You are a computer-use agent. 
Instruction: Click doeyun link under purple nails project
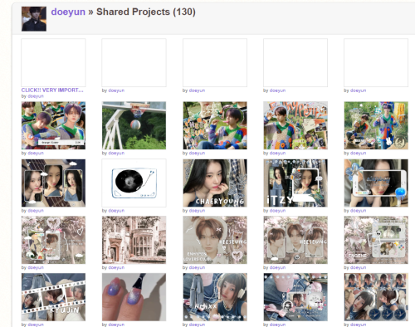[116, 325]
